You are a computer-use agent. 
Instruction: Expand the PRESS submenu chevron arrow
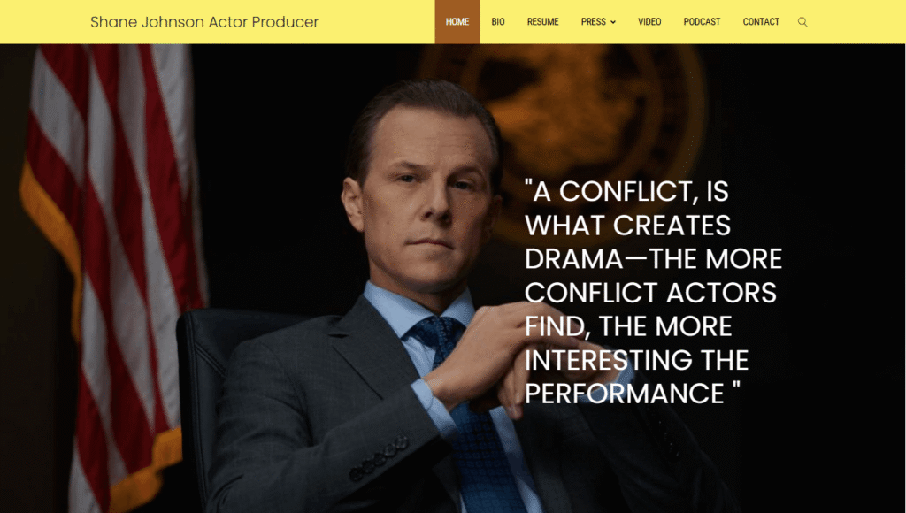coord(613,22)
